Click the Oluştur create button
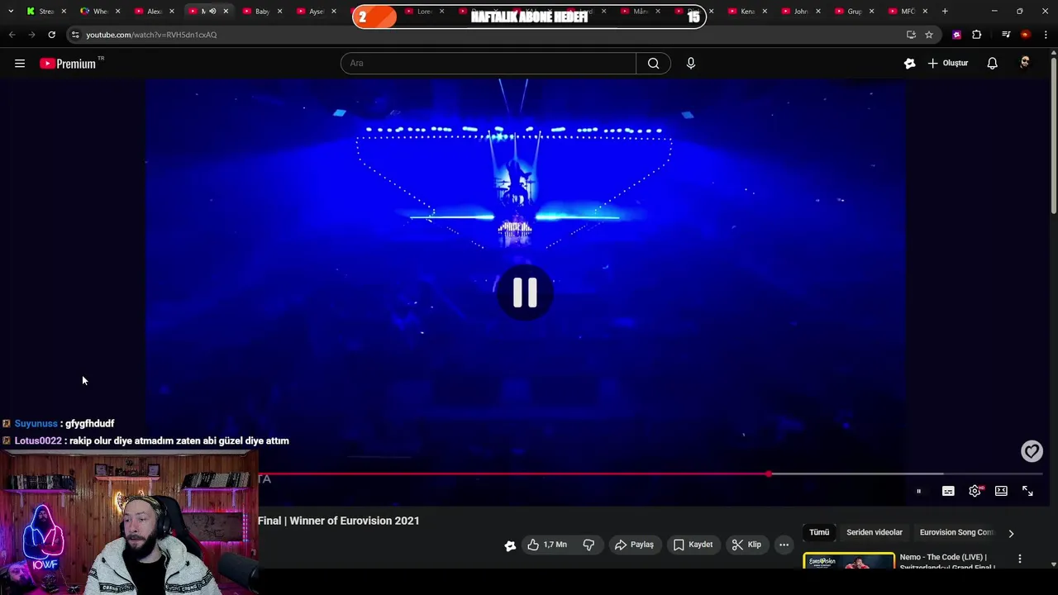The image size is (1058, 595). click(947, 63)
